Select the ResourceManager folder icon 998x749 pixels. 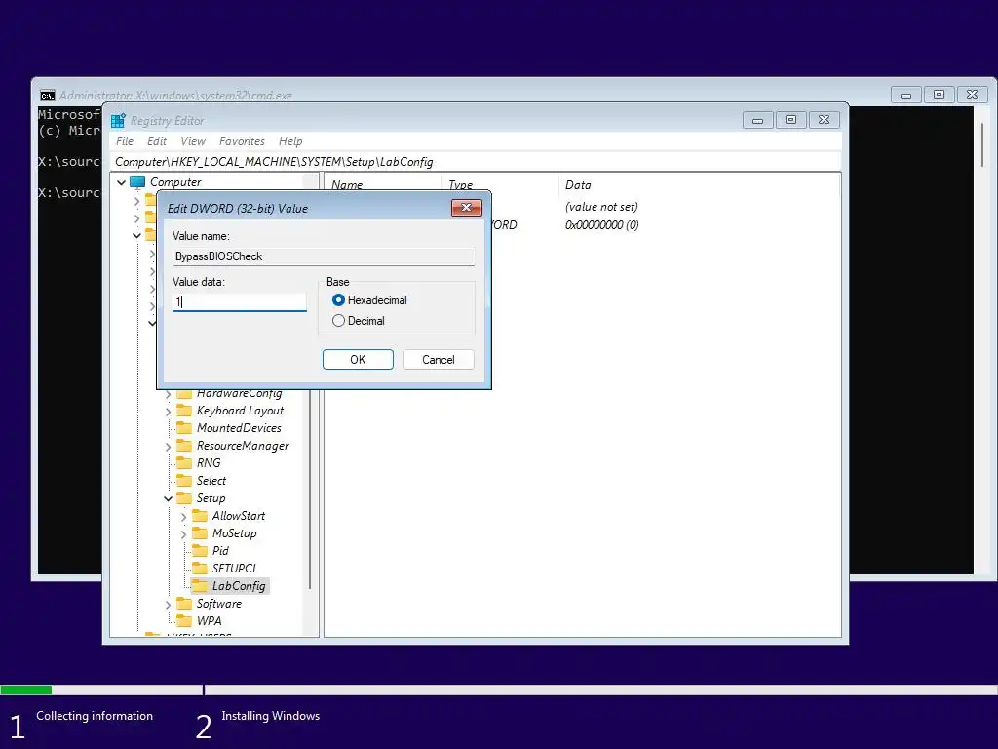pyautogui.click(x=184, y=446)
